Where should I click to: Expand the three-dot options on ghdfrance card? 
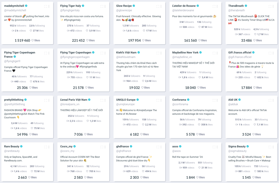[x=161, y=147]
